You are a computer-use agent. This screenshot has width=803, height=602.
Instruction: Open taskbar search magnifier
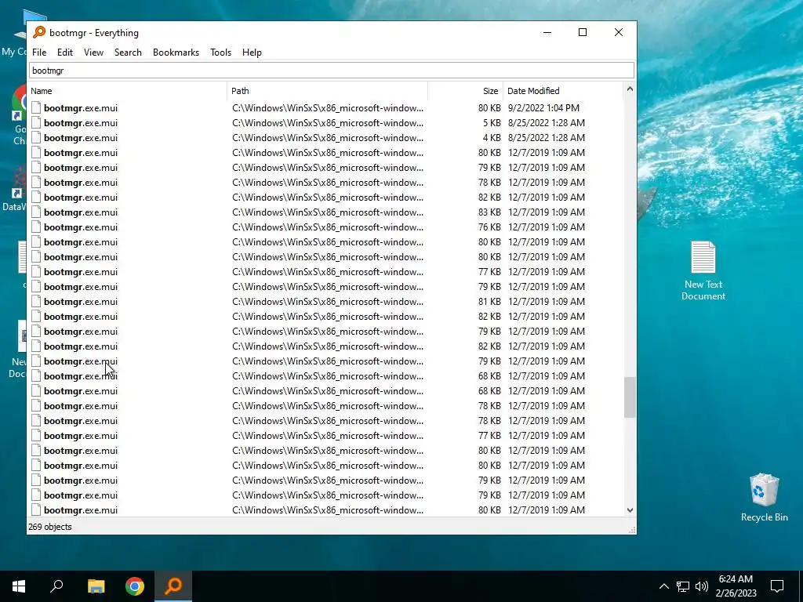point(56,586)
